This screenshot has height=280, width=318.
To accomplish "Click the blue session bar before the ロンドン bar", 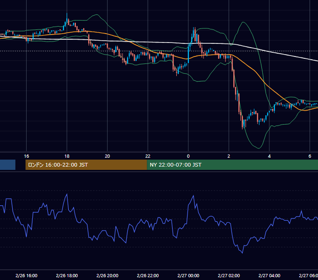I will [x=7, y=165].
